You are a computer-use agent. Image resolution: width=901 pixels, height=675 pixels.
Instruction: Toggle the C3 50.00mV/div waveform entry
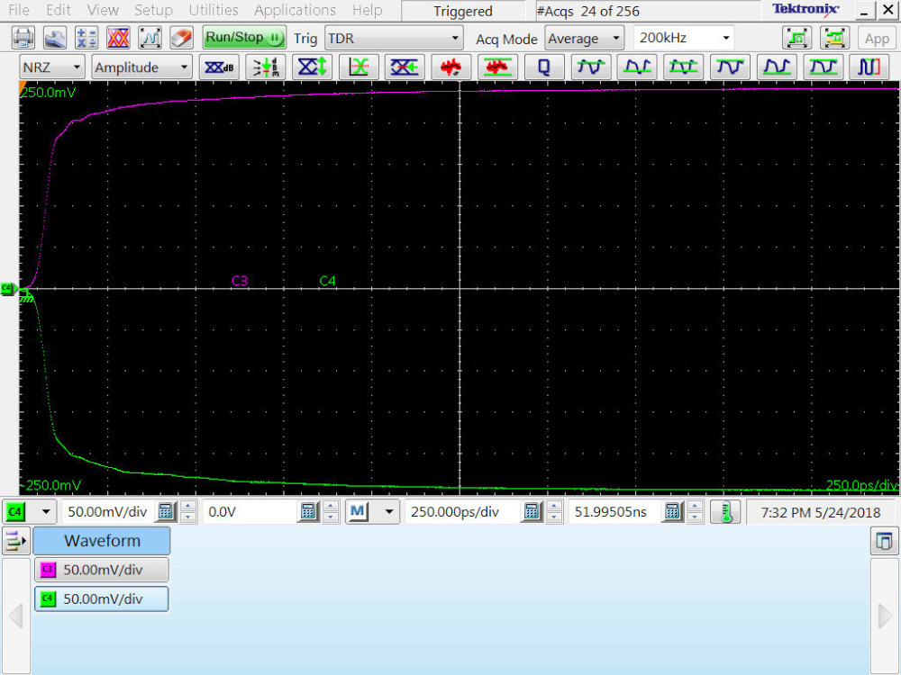tap(102, 570)
